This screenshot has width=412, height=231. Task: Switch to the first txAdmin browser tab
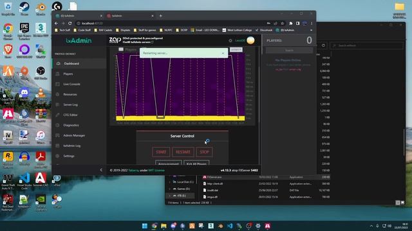79,15
